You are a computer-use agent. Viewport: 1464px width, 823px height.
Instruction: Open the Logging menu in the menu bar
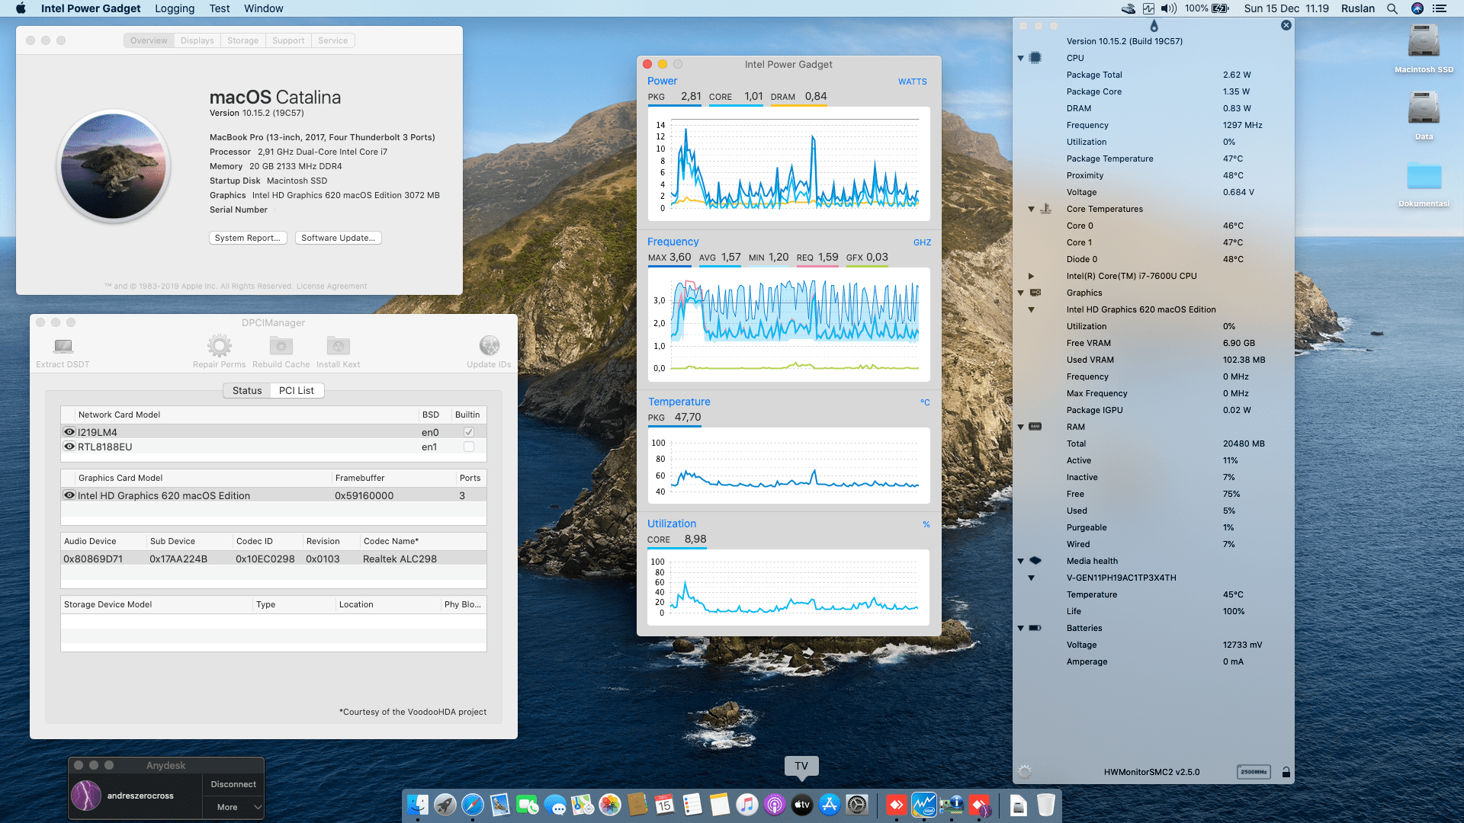[x=174, y=8]
